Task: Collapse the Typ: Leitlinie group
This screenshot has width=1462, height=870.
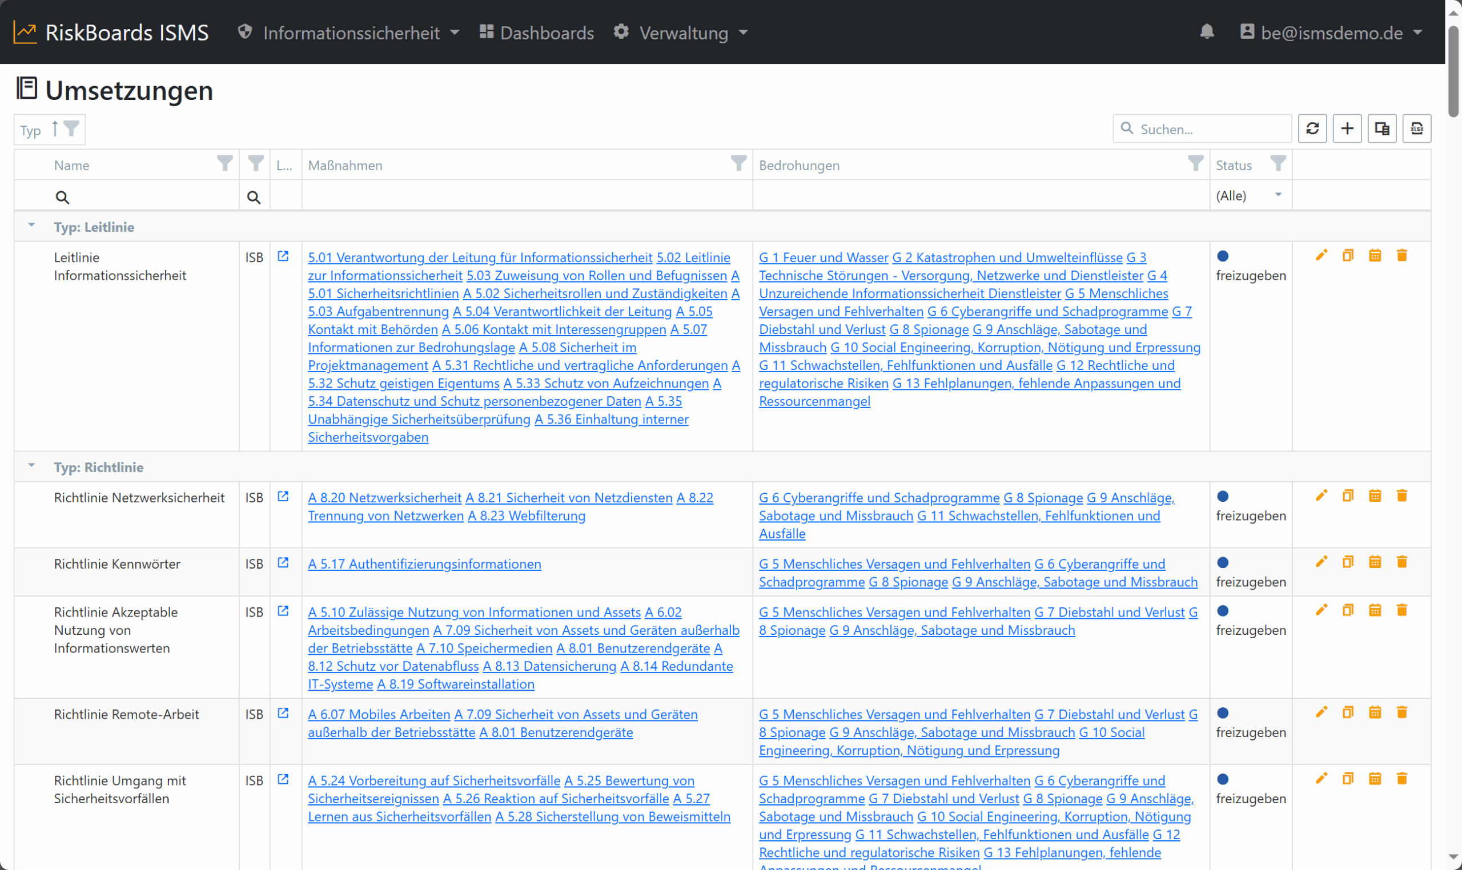Action: coord(31,225)
